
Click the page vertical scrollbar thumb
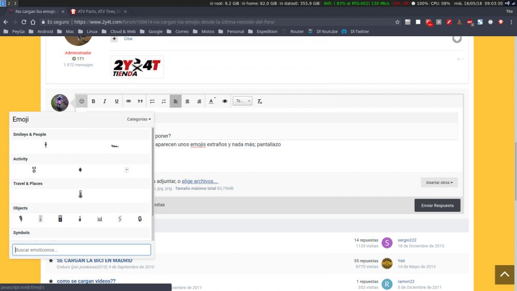pos(515,172)
